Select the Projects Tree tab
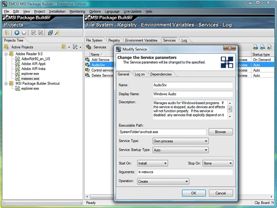277x208 pixels. pos(13,41)
